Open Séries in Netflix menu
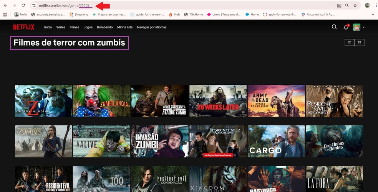The height and width of the screenshot is (192, 378). tap(61, 27)
